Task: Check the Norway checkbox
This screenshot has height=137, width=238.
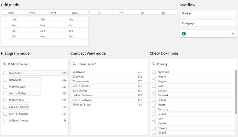Action: pos(154,128)
